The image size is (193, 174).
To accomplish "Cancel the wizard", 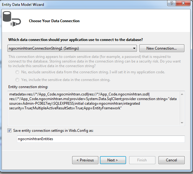I will click(x=171, y=160).
